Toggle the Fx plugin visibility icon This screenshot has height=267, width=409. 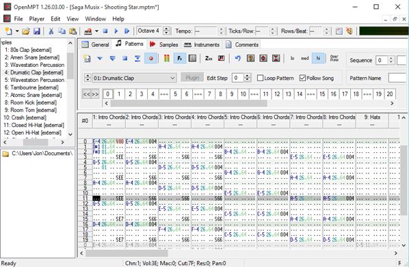[180, 58]
